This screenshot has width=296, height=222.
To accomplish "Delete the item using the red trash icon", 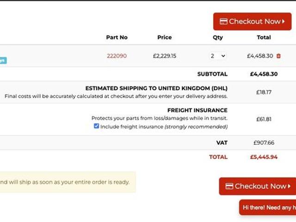I will tap(278, 56).
